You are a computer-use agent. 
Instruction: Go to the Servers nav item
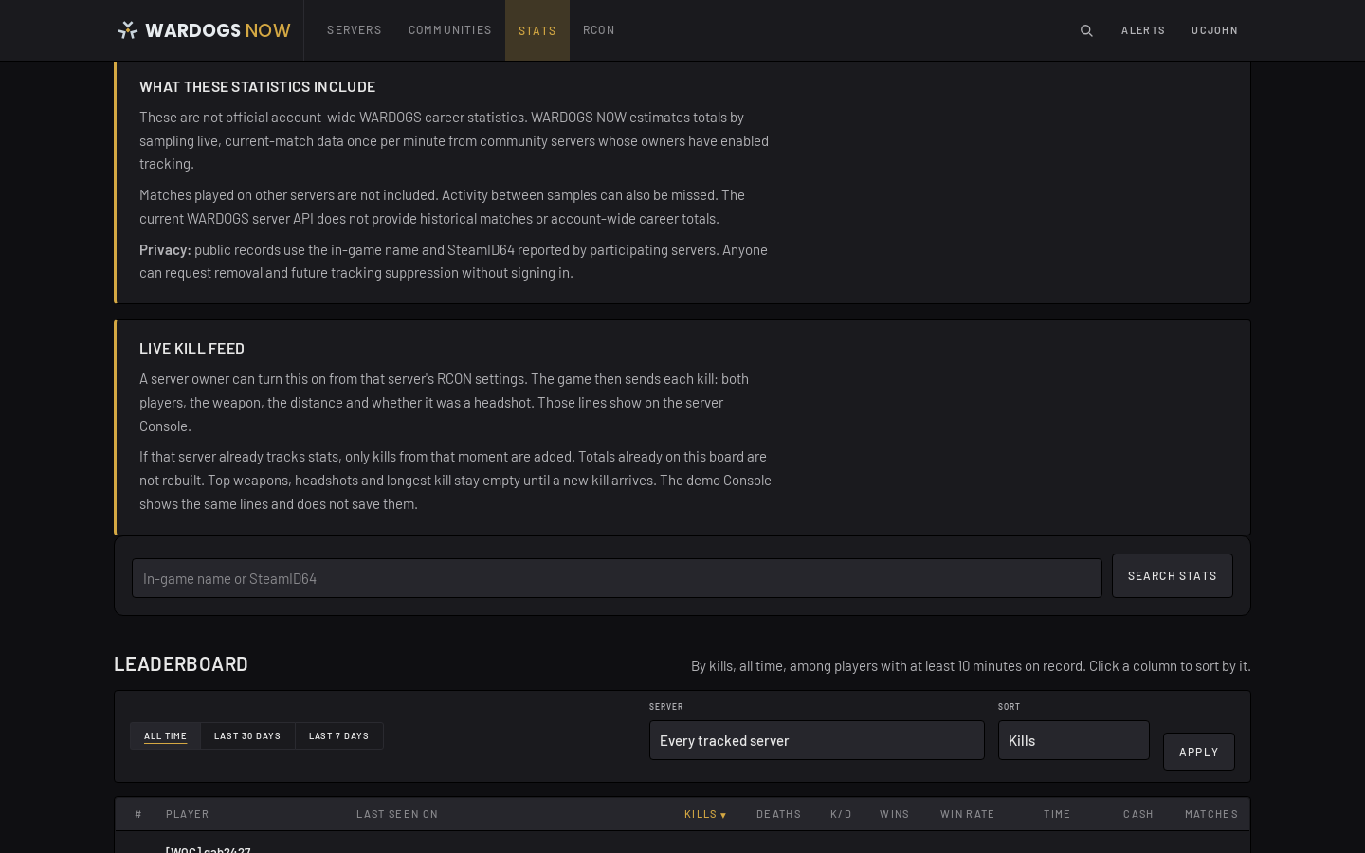[x=355, y=30]
